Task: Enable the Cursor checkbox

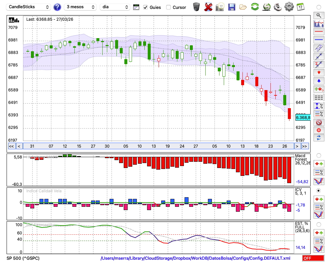Action: [x=168, y=7]
